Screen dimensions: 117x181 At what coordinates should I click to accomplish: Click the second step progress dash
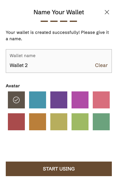54,21
